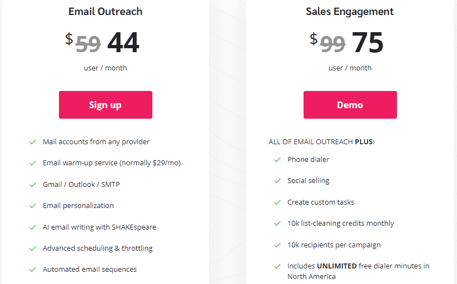
Task: Open the Demo button for Sales Engagement
Action: (x=350, y=105)
